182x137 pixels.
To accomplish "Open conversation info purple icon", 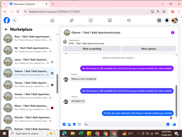I will 173,33.
